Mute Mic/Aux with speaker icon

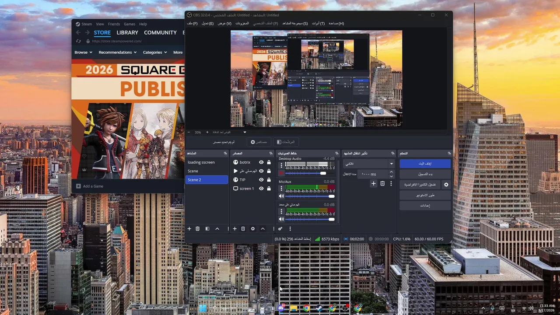(281, 196)
